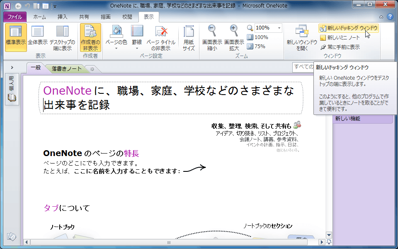This screenshot has height=249, width=398.
Task: Click the search box (すべての...)
Action: [303, 67]
